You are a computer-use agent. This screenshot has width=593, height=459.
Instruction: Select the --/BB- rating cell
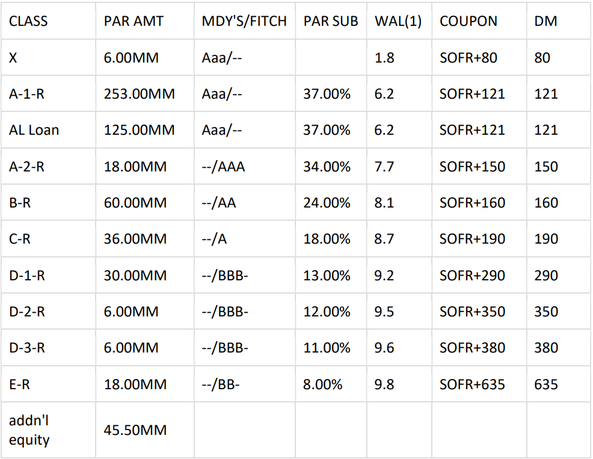(221, 384)
